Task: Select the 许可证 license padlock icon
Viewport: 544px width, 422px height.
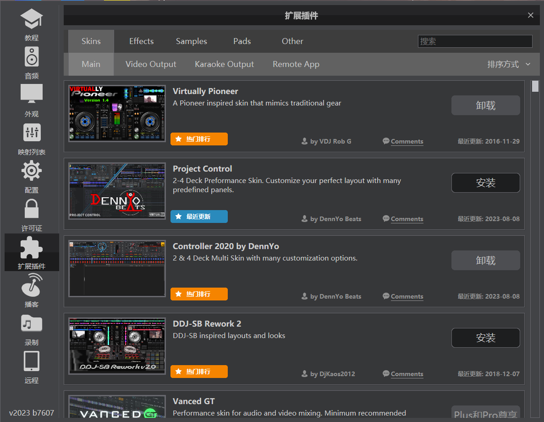Action: click(x=32, y=209)
